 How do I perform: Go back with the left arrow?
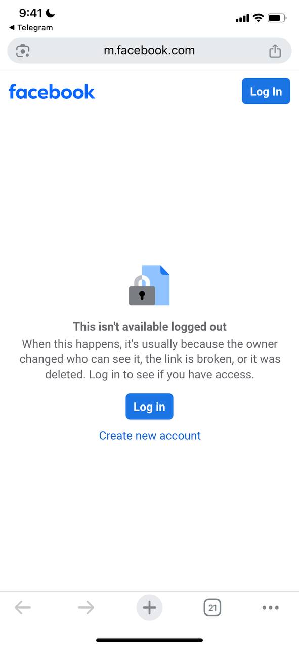tap(23, 607)
